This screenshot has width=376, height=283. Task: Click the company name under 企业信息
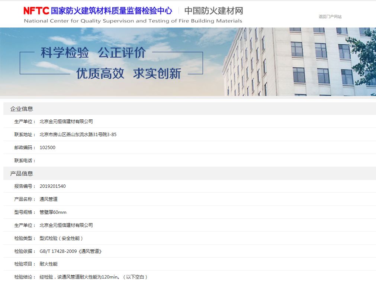pyautogui.click(x=66, y=122)
